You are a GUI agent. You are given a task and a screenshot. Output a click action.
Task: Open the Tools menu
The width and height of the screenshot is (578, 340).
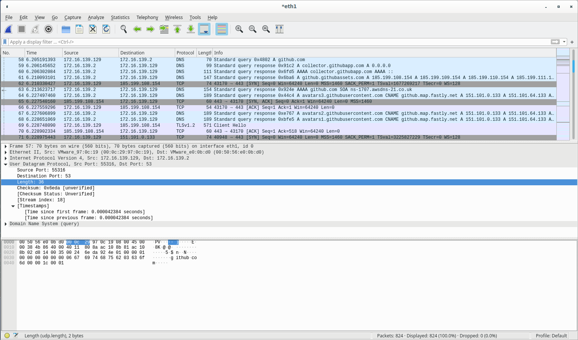coord(195,17)
